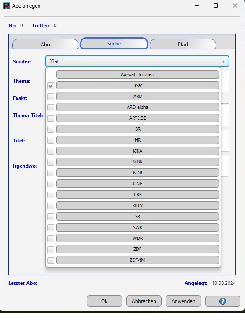The image size is (245, 321).
Task: Check the ONE checkbox
Action: coord(51,184)
